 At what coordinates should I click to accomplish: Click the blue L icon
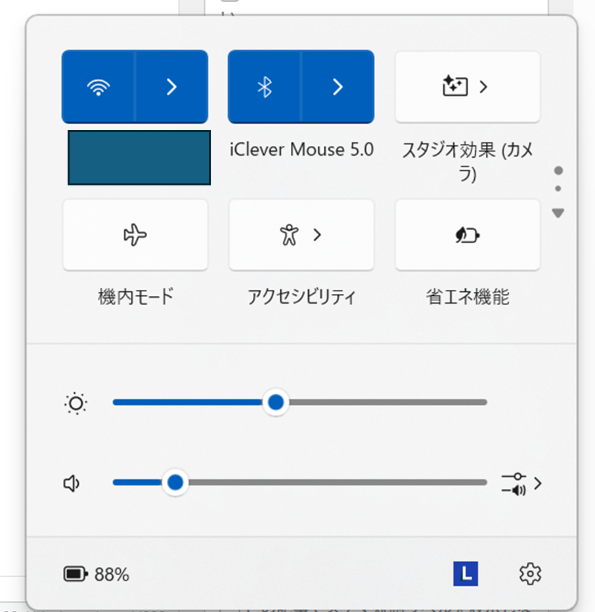click(x=466, y=574)
